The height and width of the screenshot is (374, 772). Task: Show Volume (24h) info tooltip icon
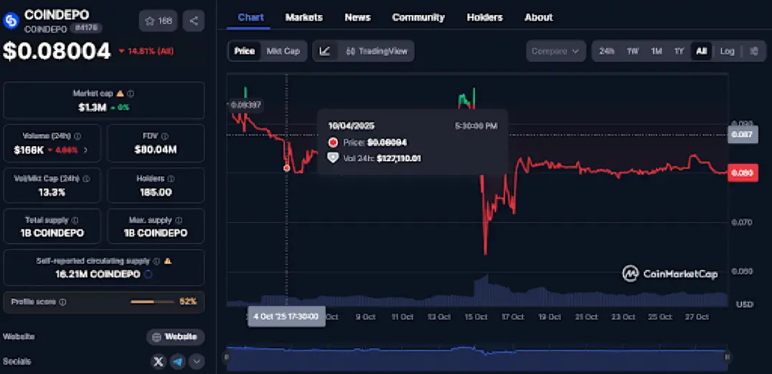click(x=77, y=136)
